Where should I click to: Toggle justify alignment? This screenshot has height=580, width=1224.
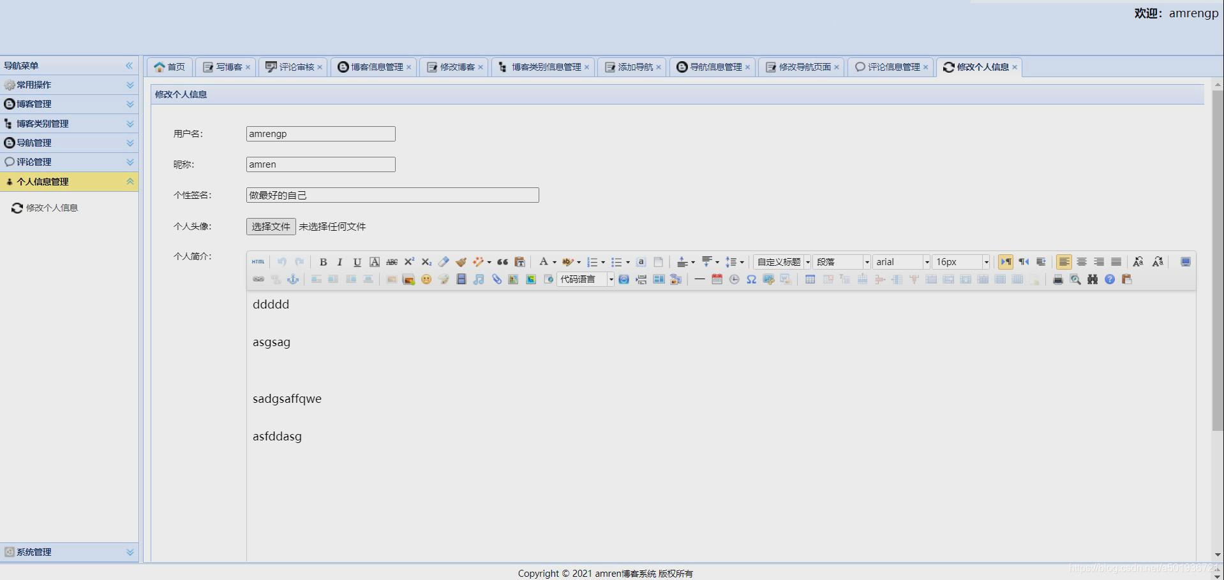[1116, 262]
